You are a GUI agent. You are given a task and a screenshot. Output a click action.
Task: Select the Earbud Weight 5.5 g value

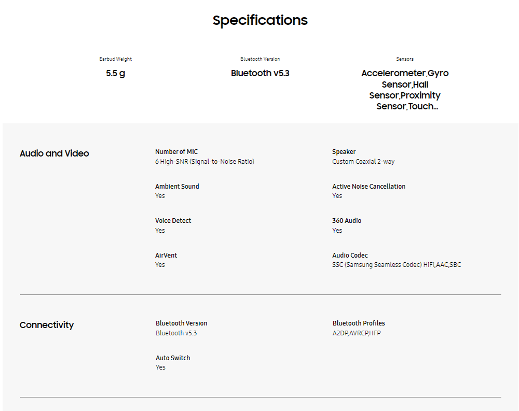pos(116,74)
